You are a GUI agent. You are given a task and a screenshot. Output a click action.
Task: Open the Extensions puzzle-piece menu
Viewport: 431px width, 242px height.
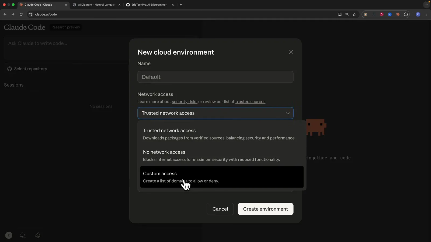(406, 14)
